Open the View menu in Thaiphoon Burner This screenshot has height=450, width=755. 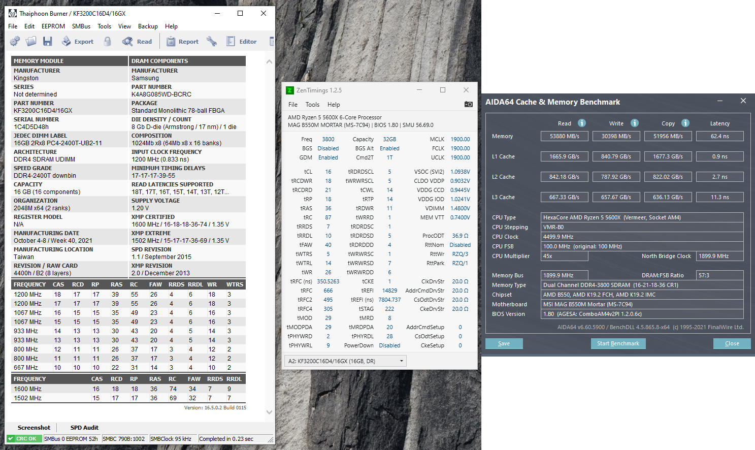coord(124,26)
